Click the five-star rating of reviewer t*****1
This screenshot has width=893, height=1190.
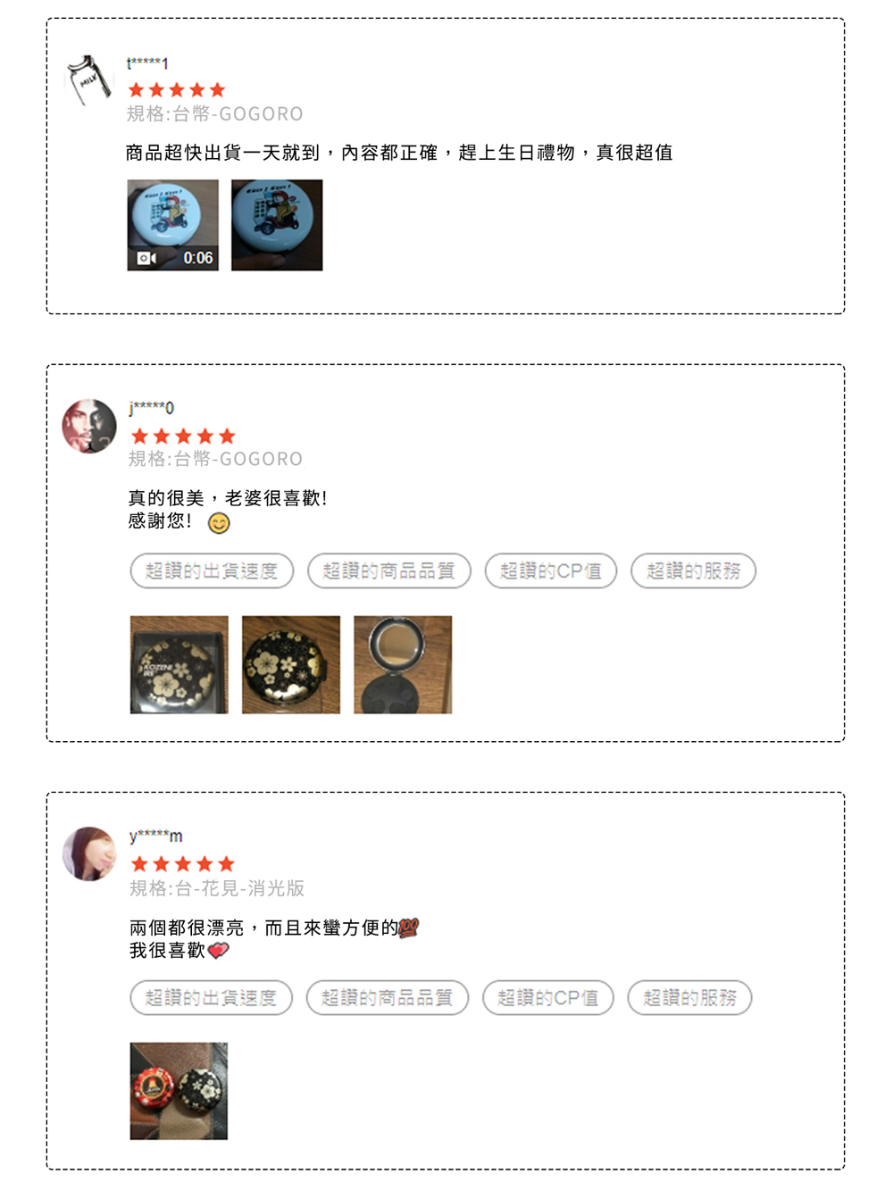pyautogui.click(x=177, y=90)
